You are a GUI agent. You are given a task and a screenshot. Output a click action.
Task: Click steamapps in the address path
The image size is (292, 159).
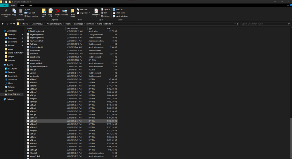(78, 24)
